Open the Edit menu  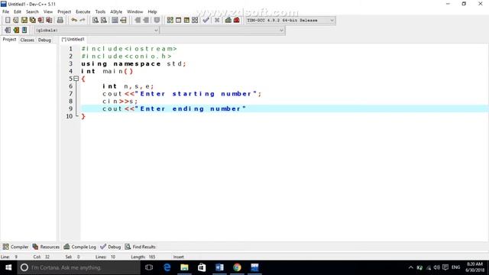[x=18, y=11]
